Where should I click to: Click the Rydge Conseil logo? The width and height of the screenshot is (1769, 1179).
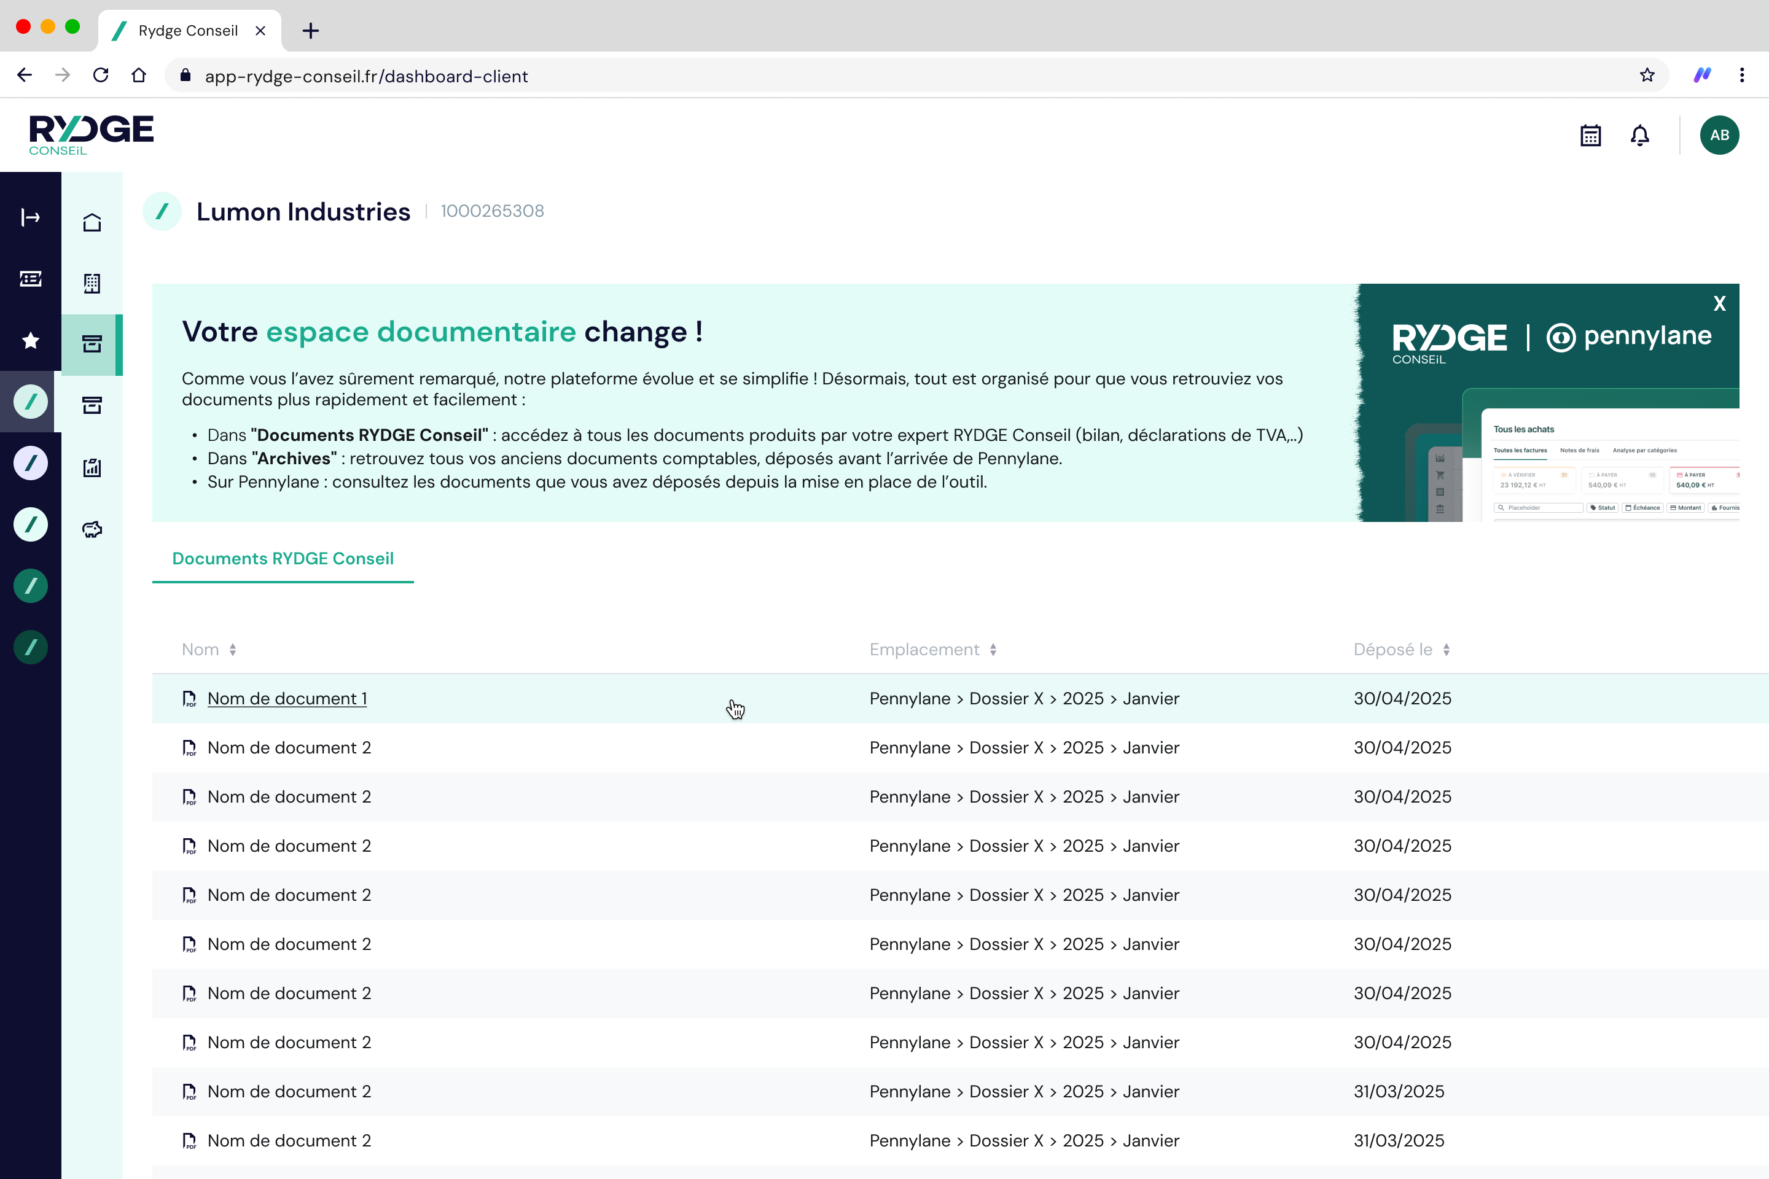tap(91, 135)
